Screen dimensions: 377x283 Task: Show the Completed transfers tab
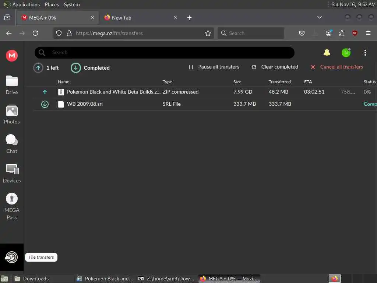pos(90,68)
